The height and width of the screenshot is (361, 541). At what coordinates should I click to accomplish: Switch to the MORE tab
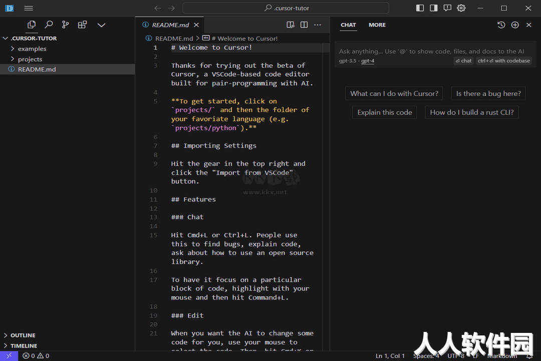[377, 25]
